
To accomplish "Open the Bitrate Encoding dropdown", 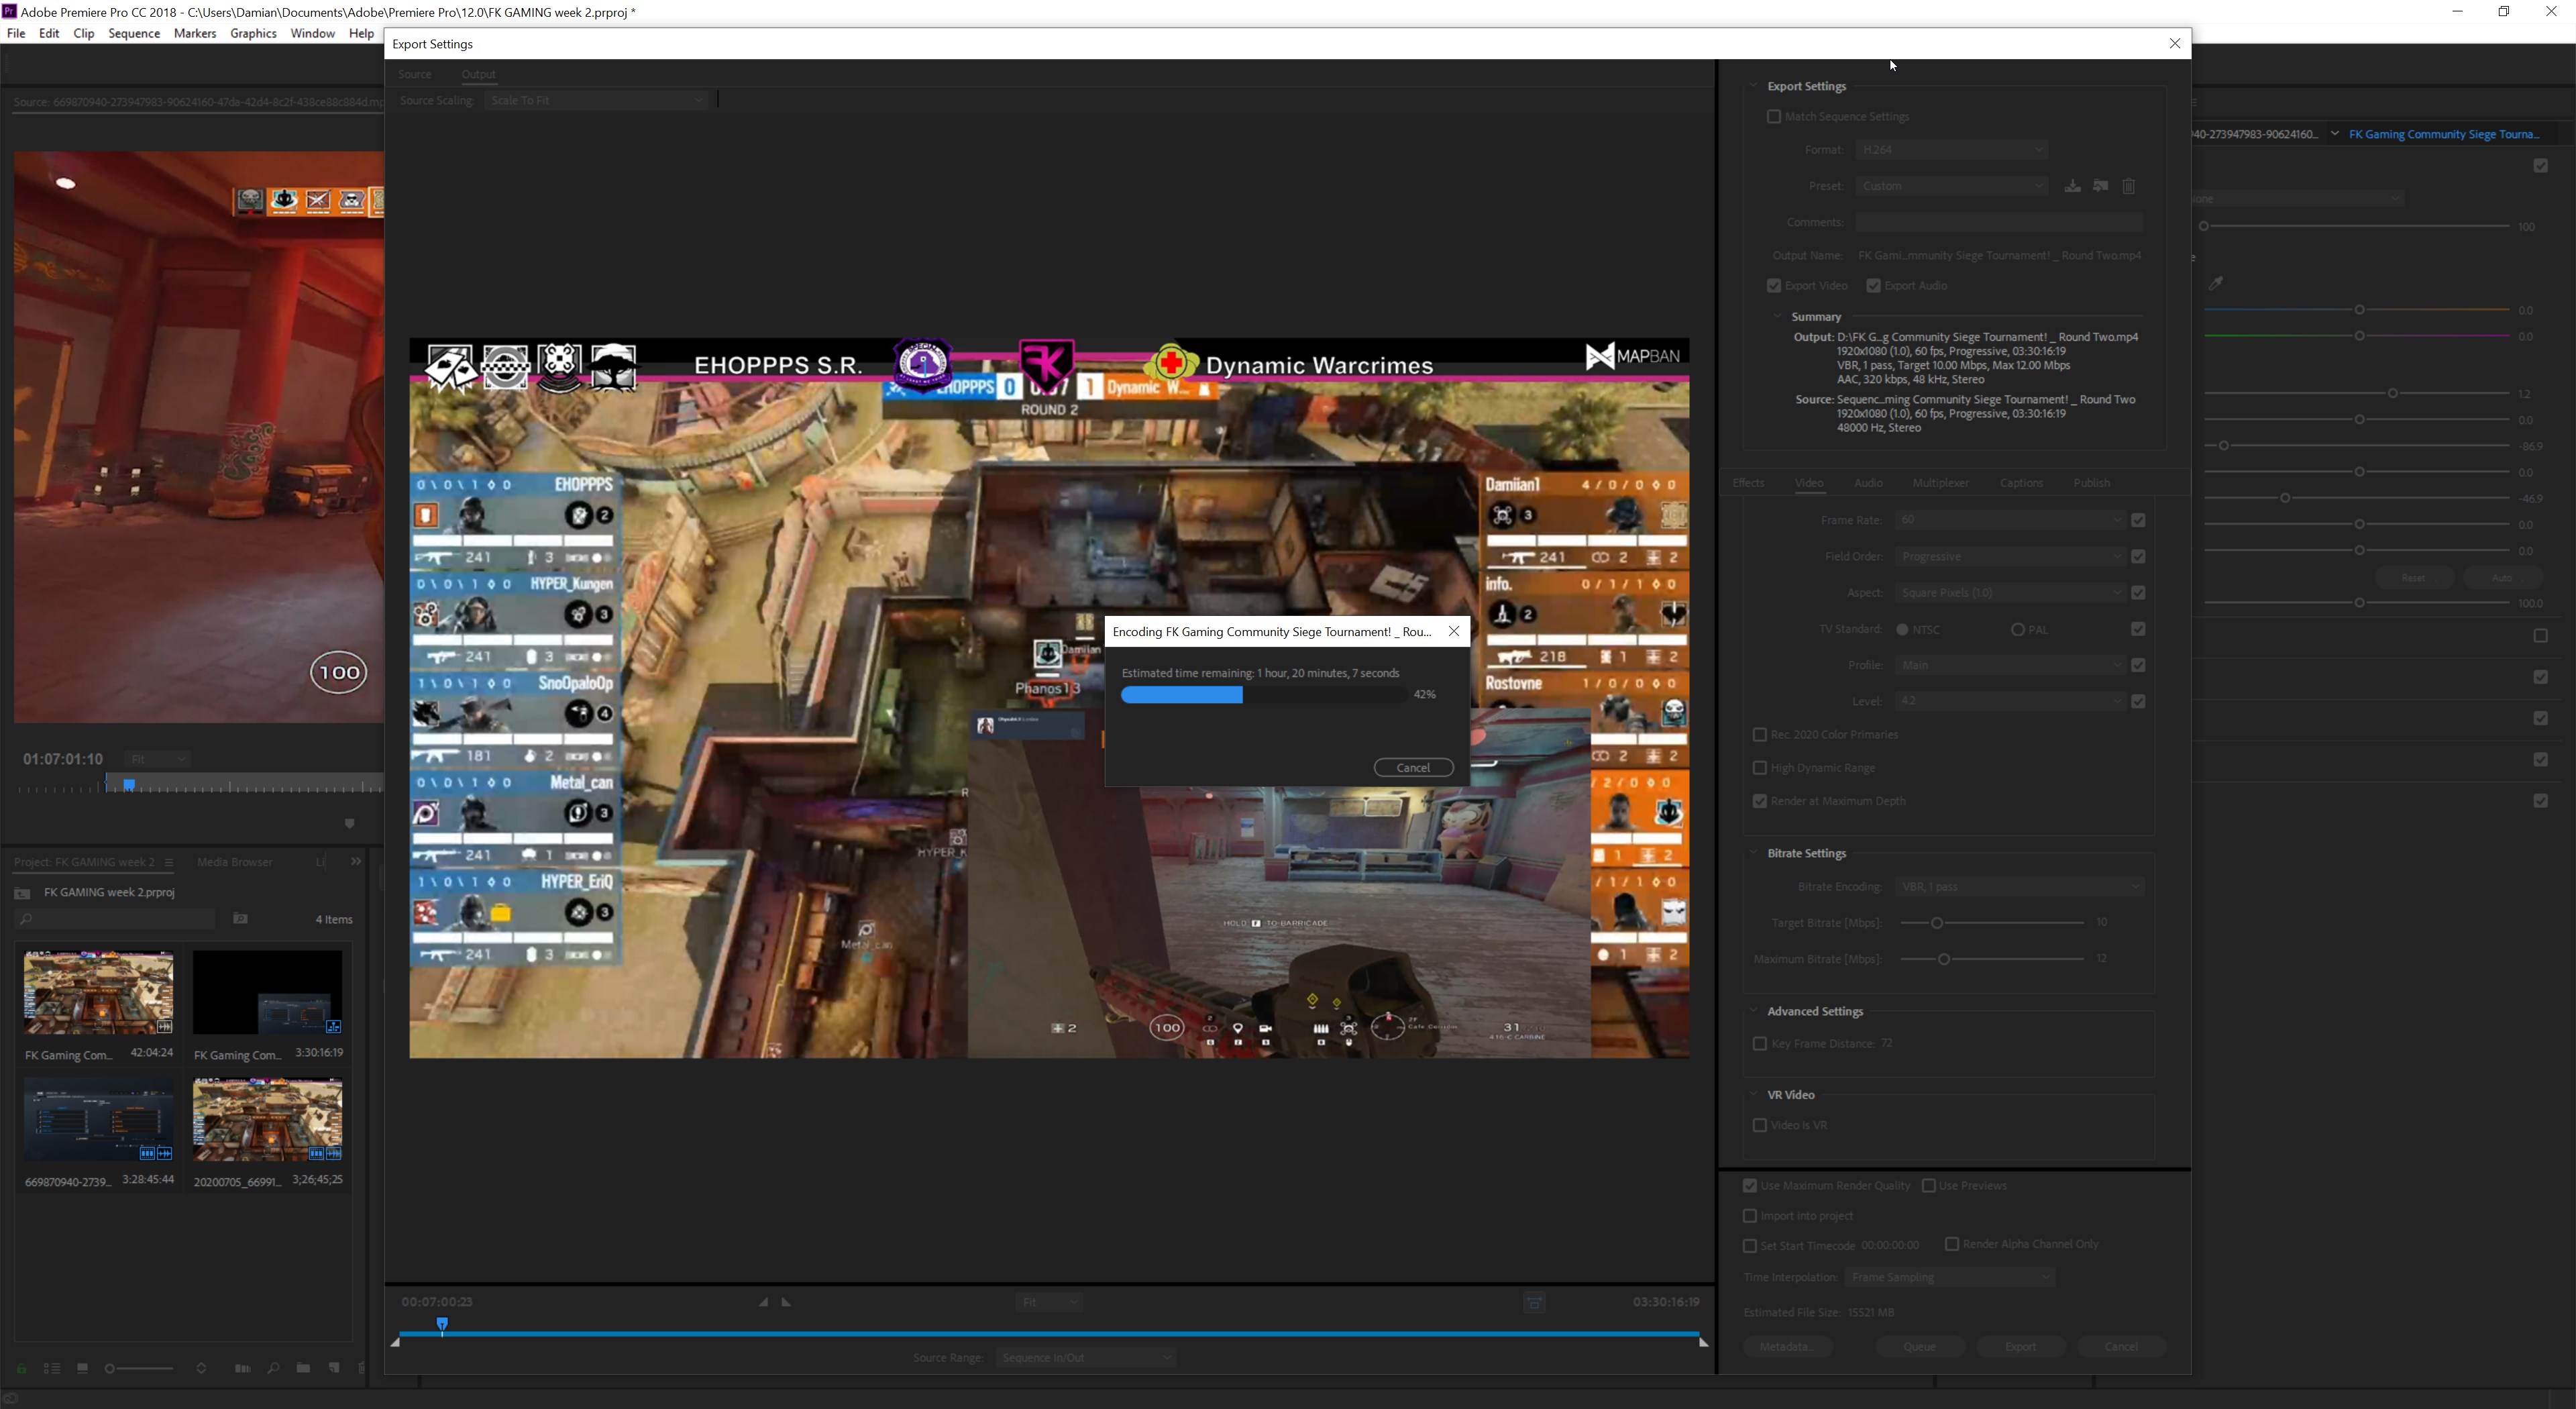I will point(2019,887).
